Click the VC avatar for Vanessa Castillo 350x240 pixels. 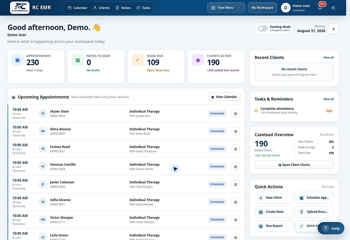click(x=43, y=166)
